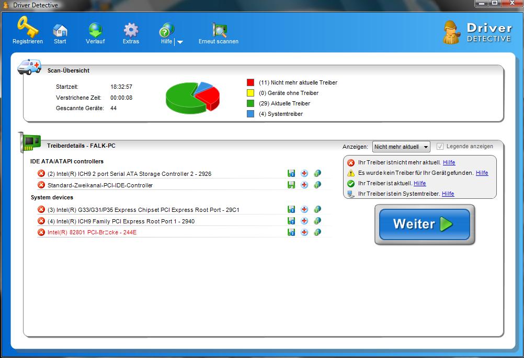The height and width of the screenshot is (358, 524).
Task: Click IDE ATA/ATAPI controllers heading
Action: point(67,161)
